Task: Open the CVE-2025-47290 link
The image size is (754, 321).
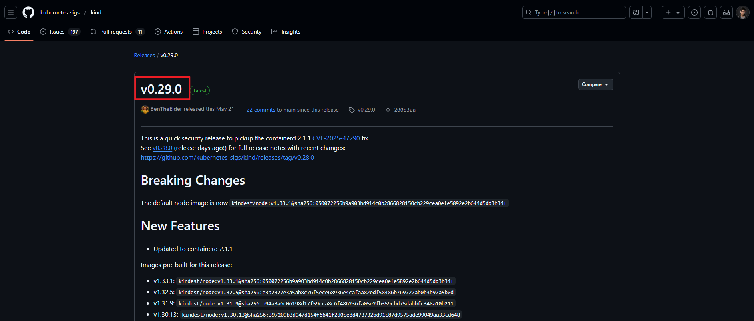Action: pos(336,138)
